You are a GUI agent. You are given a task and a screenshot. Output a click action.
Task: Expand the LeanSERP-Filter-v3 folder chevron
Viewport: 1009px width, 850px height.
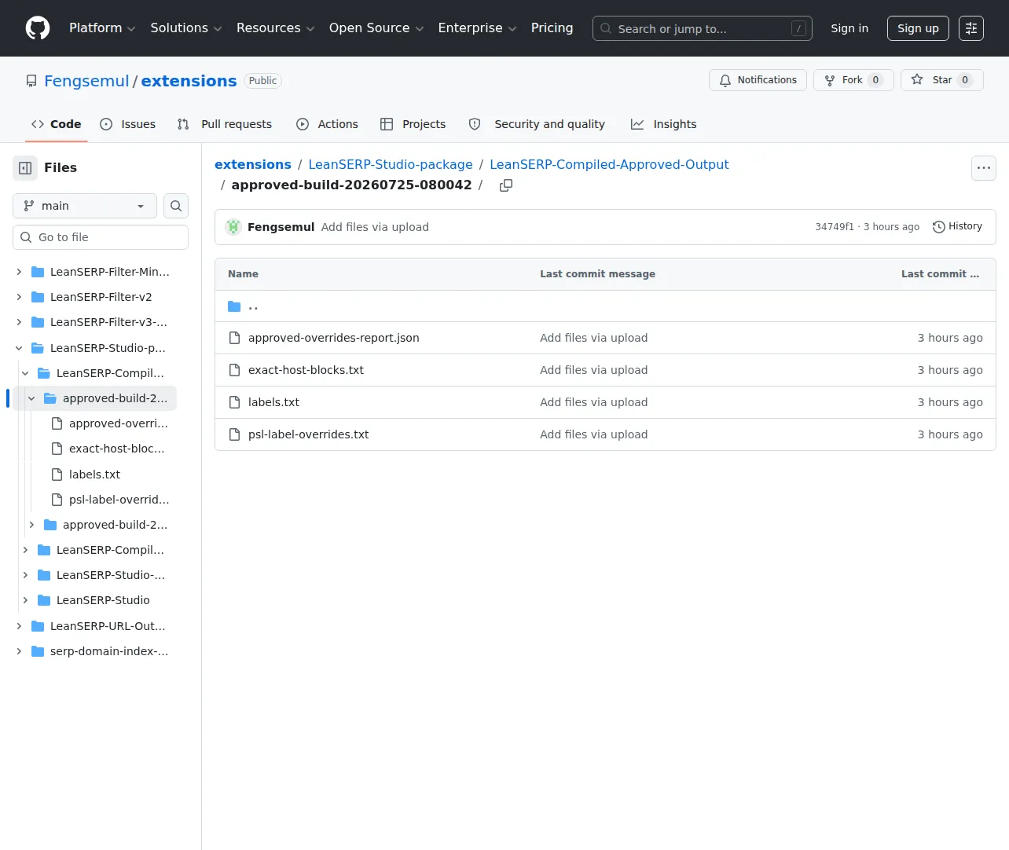(x=19, y=322)
